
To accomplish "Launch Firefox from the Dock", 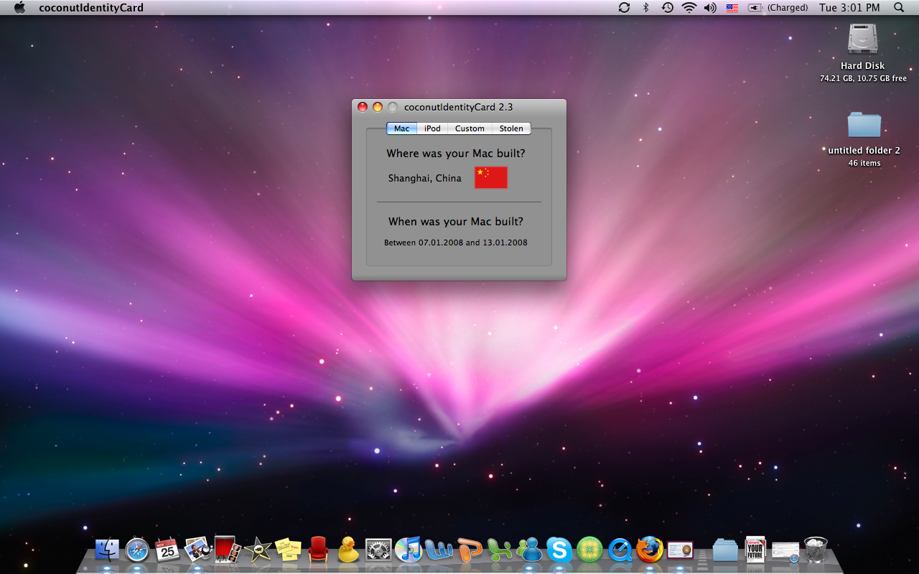I will [650, 550].
